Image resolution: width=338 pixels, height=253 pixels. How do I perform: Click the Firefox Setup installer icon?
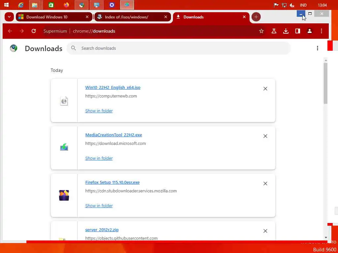(64, 195)
